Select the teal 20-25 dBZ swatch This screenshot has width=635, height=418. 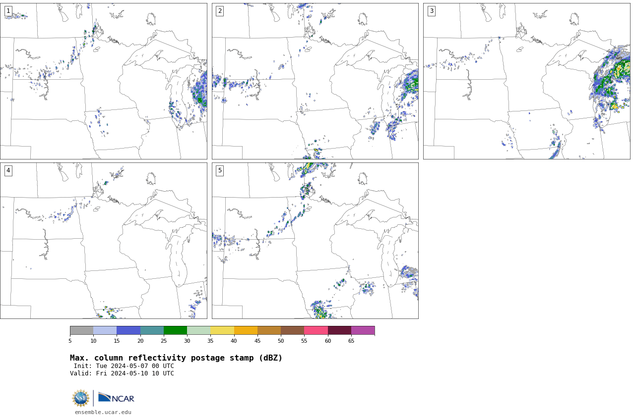coord(152,330)
